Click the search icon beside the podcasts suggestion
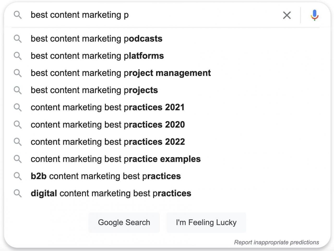Image resolution: width=334 pixels, height=251 pixels. click(17, 39)
